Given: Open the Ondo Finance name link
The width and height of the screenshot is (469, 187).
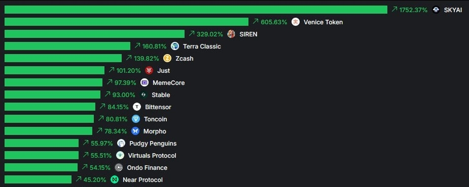Looking at the screenshot, I should (x=147, y=168).
